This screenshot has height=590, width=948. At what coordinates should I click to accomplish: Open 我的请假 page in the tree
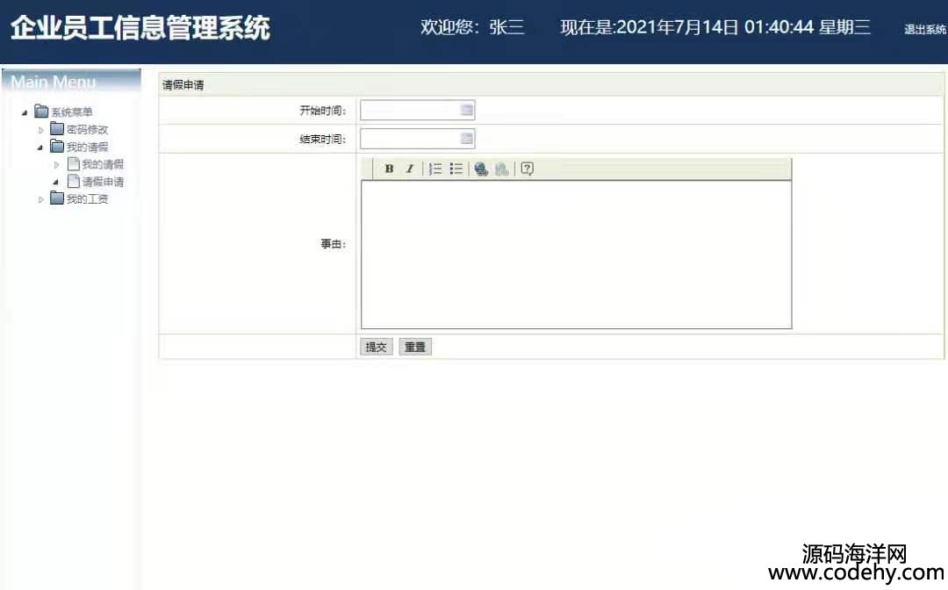pos(102,164)
